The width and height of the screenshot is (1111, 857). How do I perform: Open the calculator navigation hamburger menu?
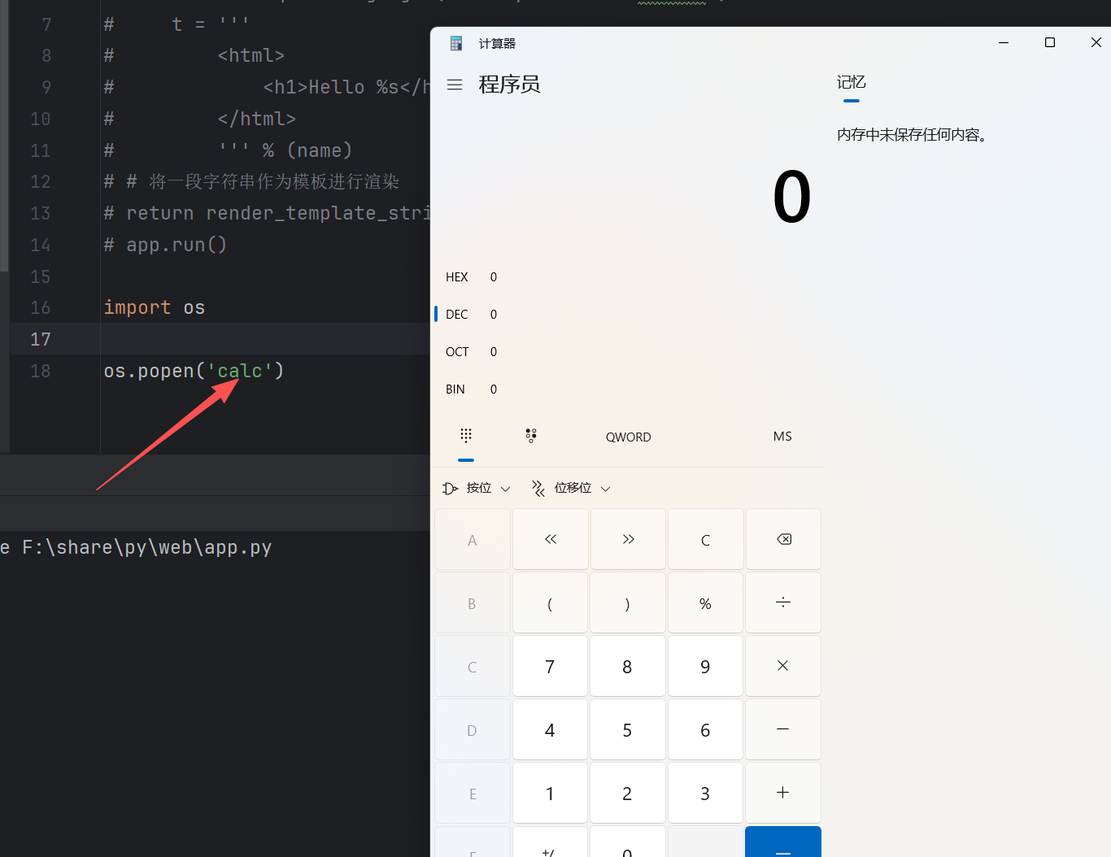[455, 85]
